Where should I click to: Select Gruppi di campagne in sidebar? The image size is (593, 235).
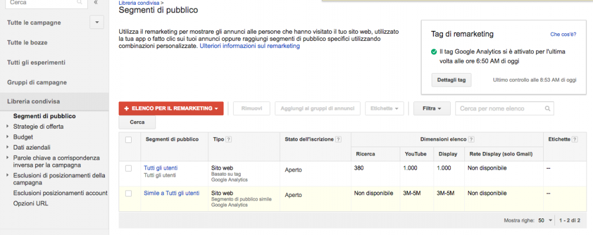pos(37,82)
